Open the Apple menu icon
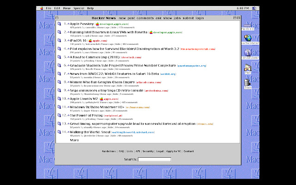The height and width of the screenshot is (185, 296). tap(42, 8)
